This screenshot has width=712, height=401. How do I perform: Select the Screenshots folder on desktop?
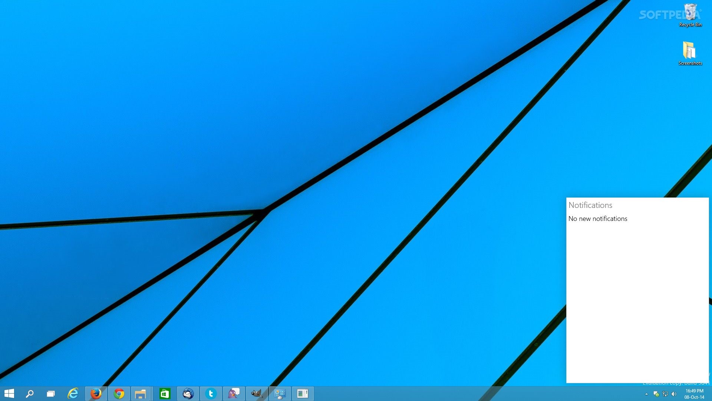click(x=690, y=53)
